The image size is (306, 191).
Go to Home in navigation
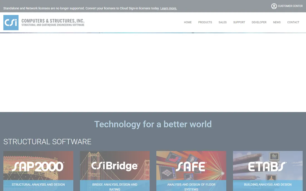click(188, 22)
